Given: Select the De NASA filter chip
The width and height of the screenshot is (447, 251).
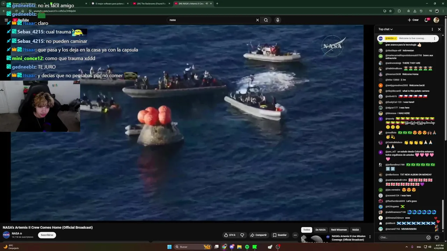Looking at the screenshot, I should (321, 230).
